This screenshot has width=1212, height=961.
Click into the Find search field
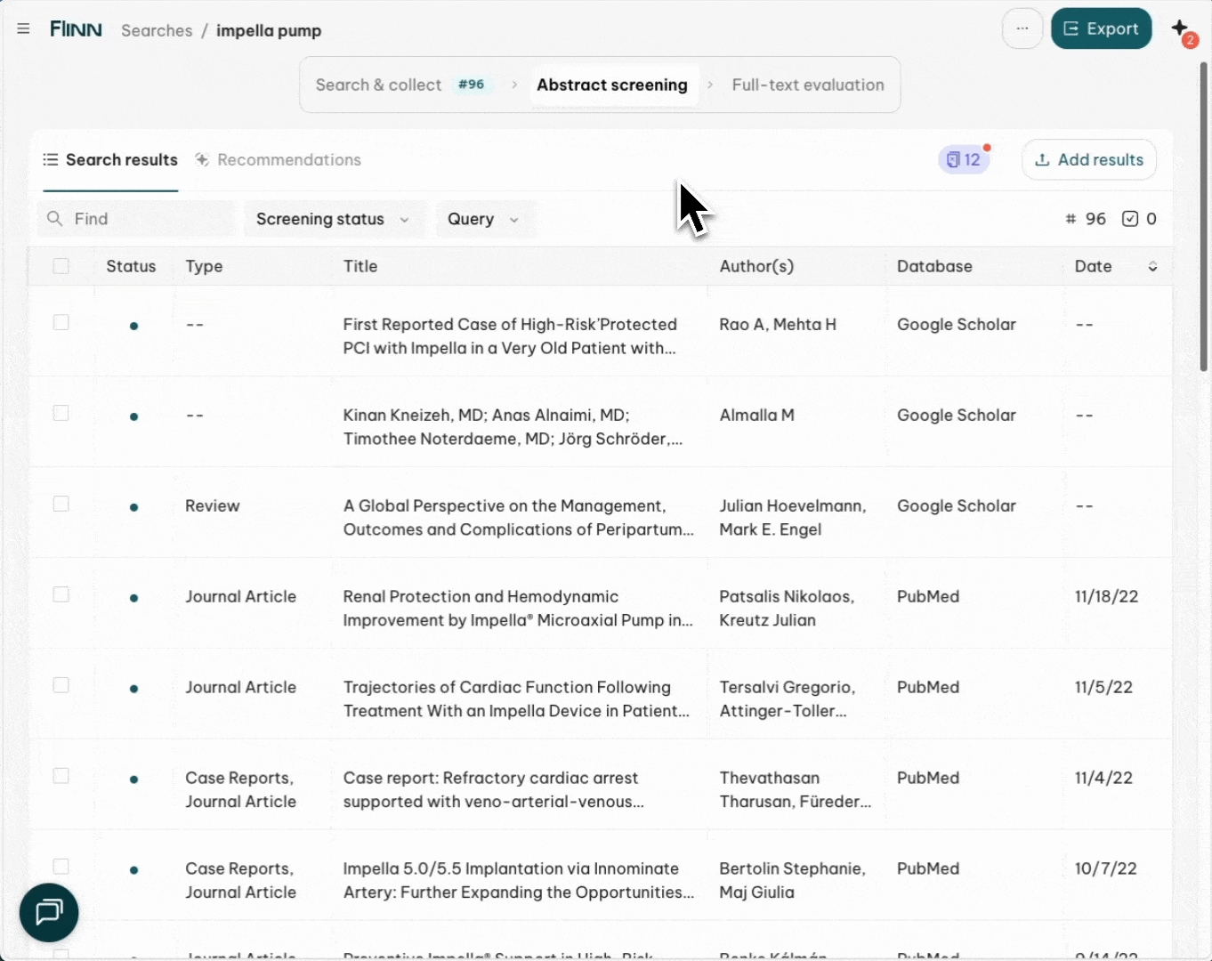pyautogui.click(x=142, y=219)
